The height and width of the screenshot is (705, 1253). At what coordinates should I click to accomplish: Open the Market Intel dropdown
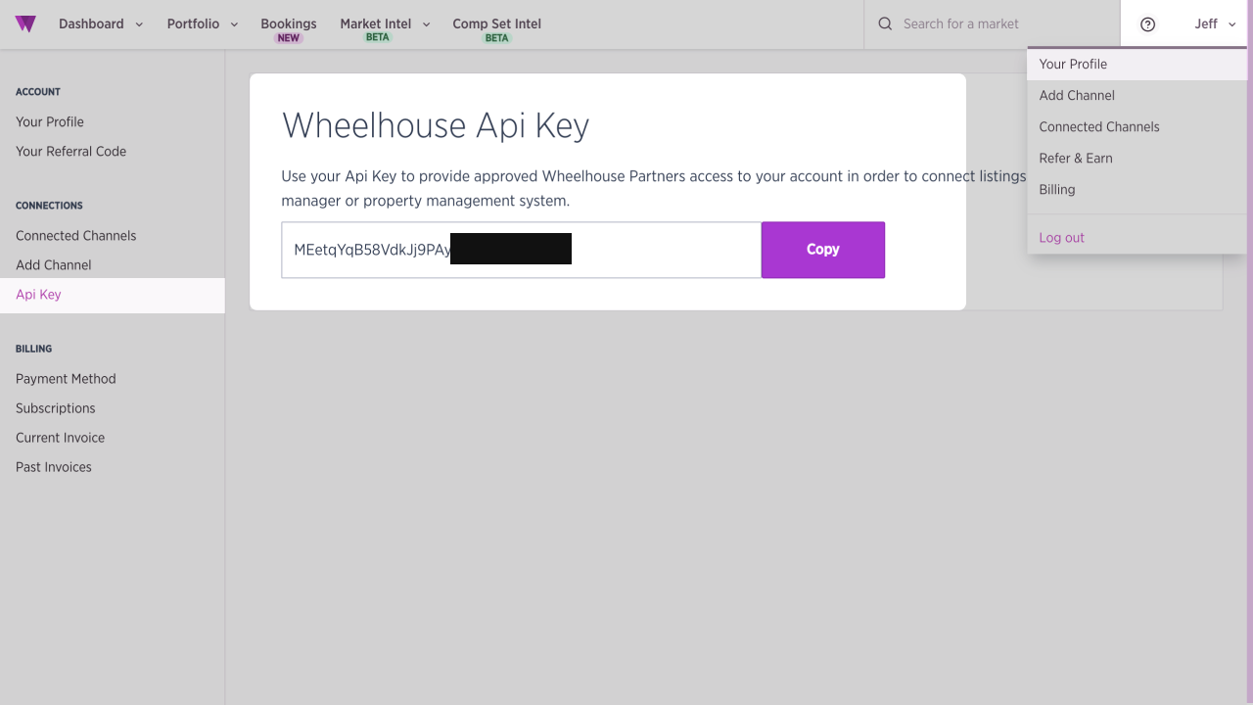[x=385, y=24]
